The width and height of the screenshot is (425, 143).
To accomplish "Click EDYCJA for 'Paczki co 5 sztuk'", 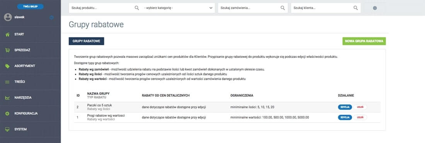I will pyautogui.click(x=345, y=107).
